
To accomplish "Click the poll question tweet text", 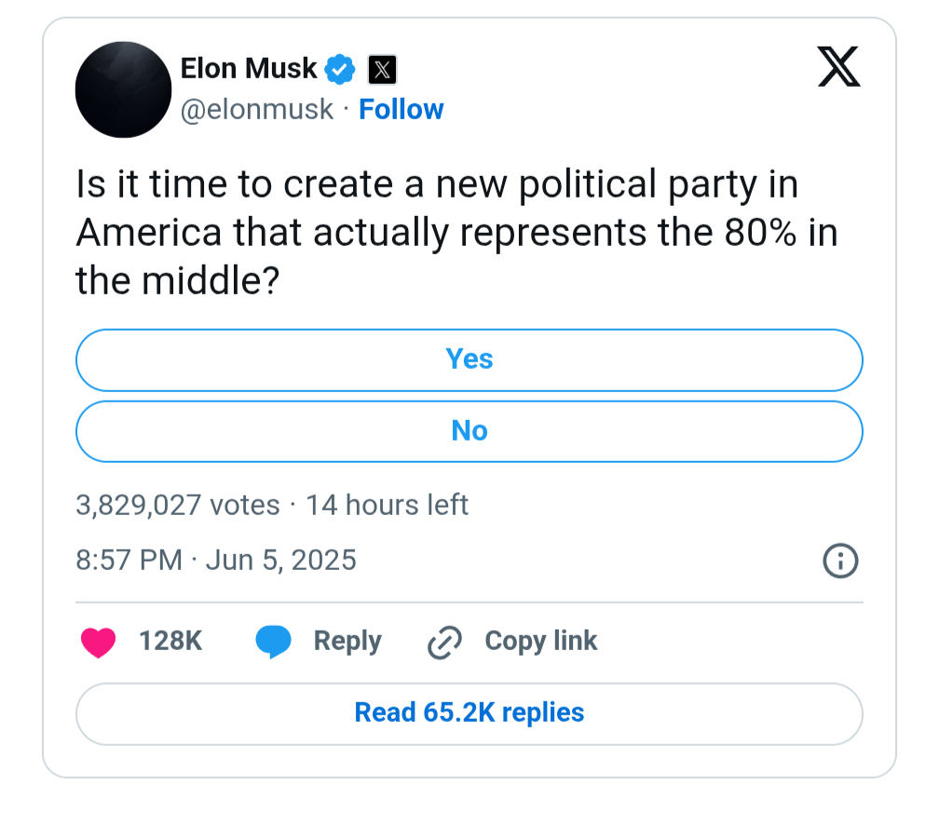I will tap(456, 232).
